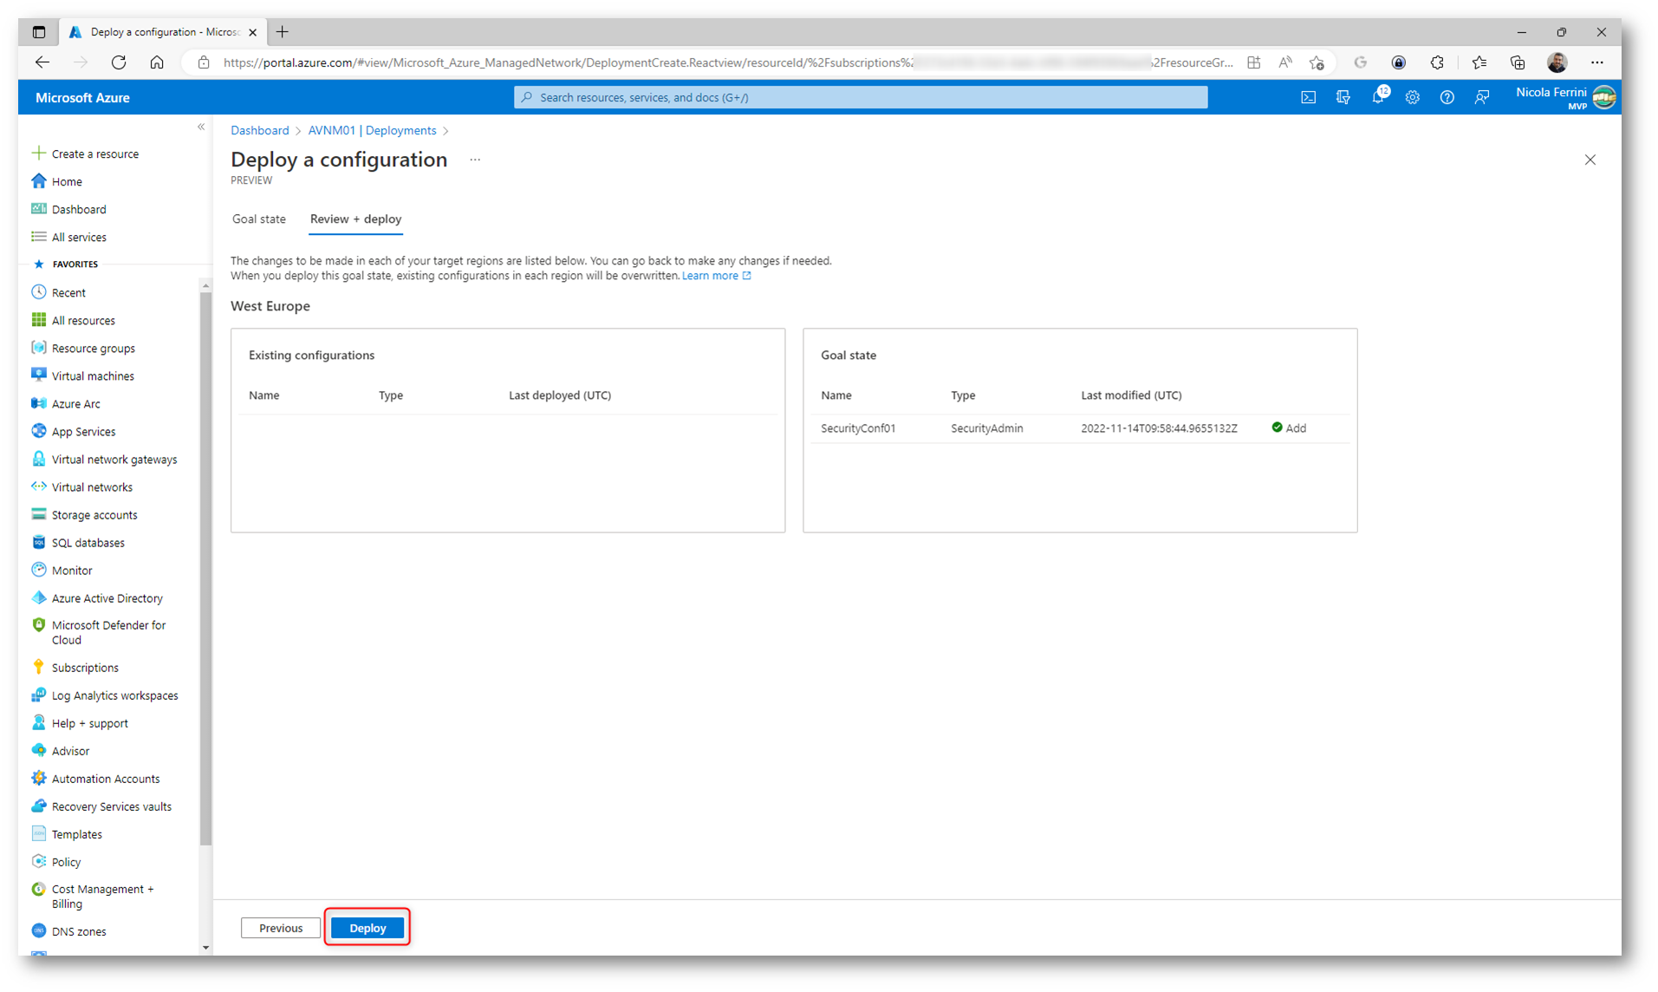Click the help question mark icon
1658x992 pixels.
coord(1447,97)
